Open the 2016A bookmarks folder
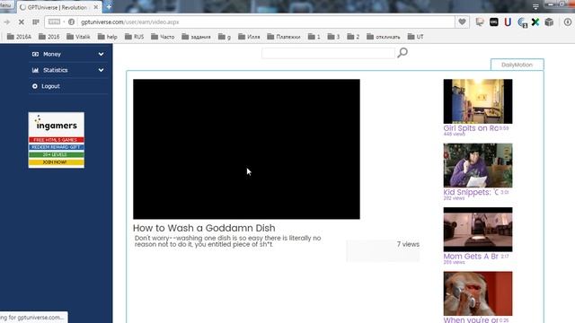This screenshot has width=575, height=323. [x=19, y=37]
